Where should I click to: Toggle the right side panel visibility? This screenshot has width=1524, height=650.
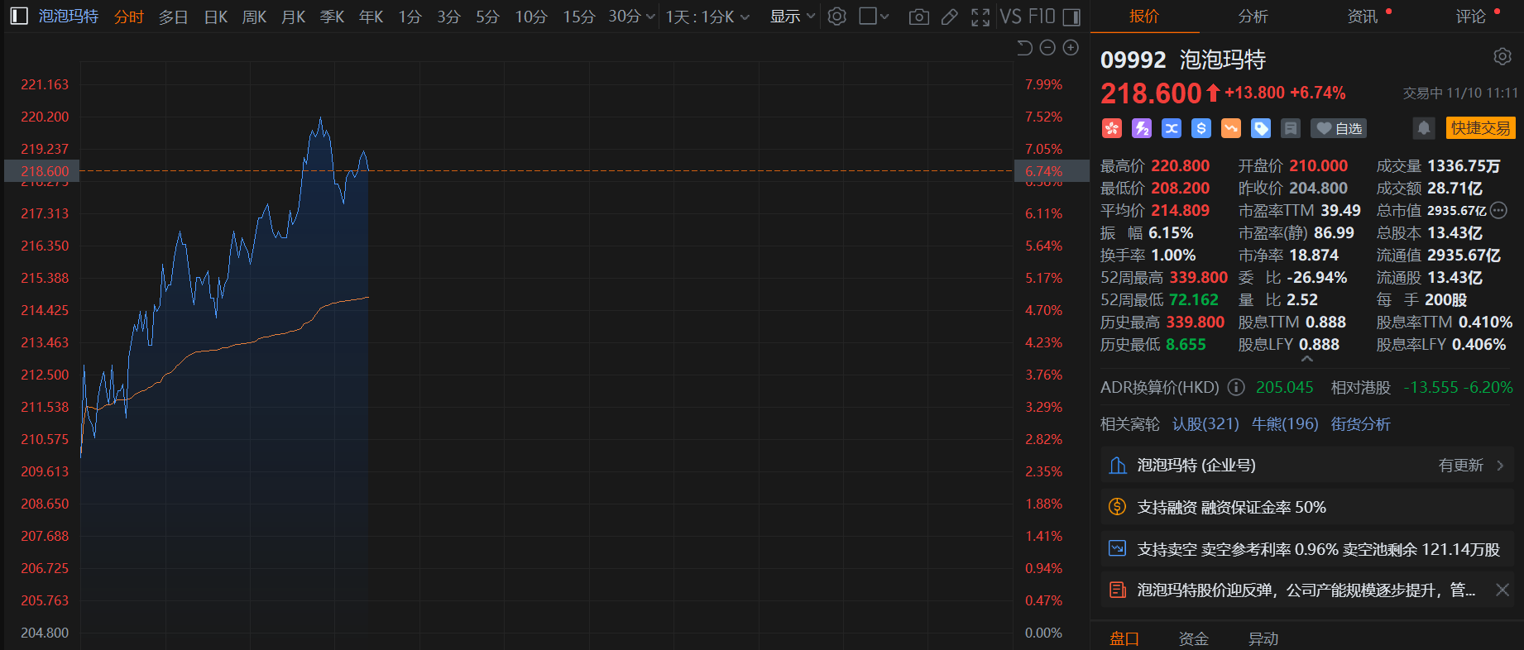[1071, 17]
